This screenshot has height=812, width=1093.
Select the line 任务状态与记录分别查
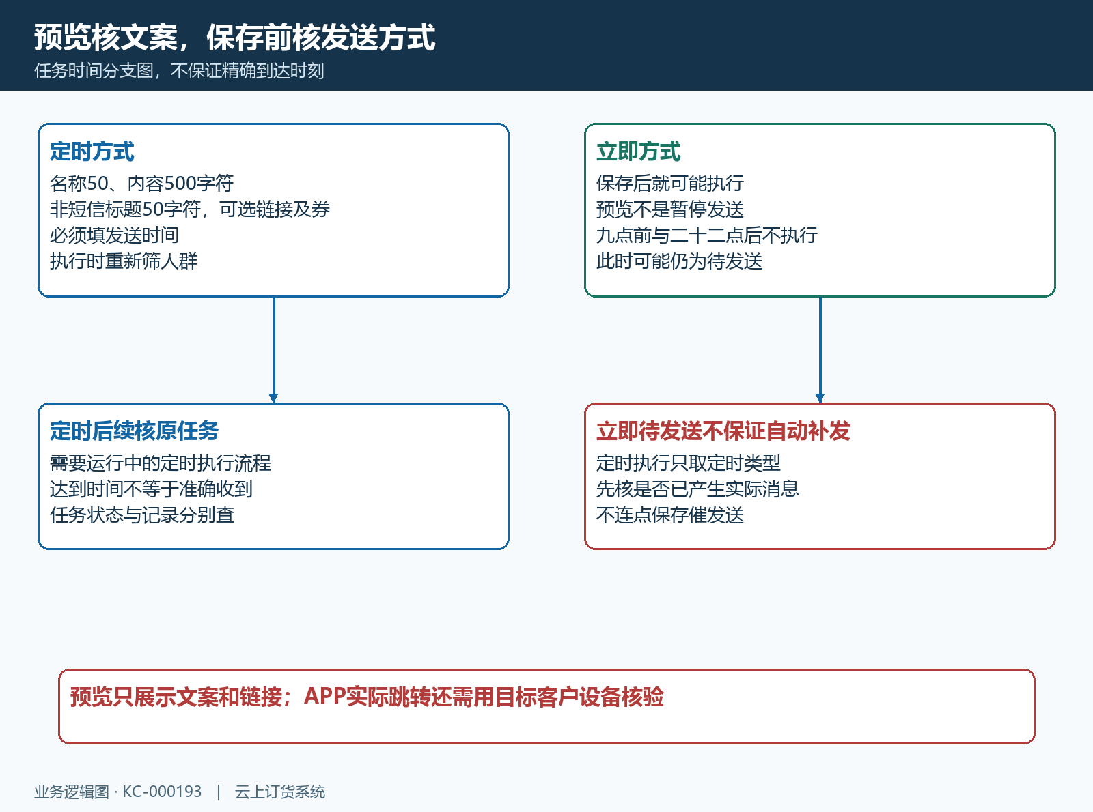point(142,514)
